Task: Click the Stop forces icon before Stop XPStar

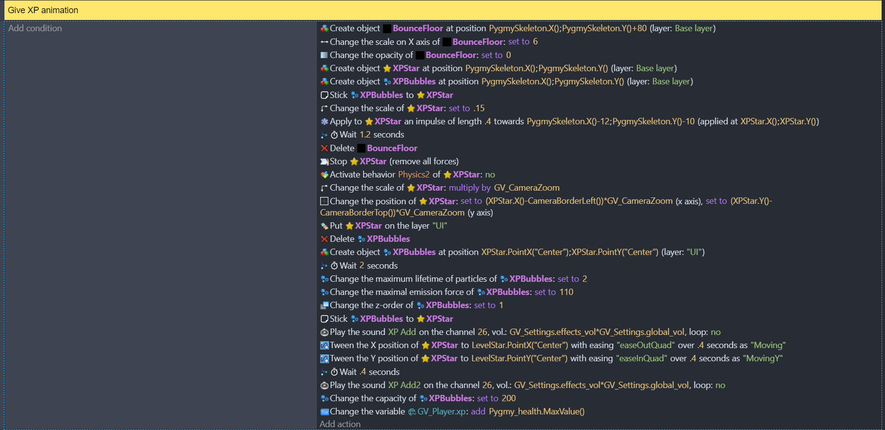Action: (324, 161)
